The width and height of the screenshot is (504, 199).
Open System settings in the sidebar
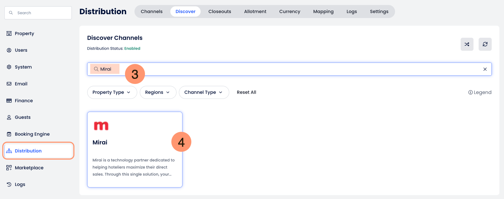23,67
